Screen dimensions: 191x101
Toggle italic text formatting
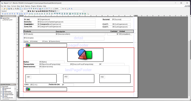35,11
